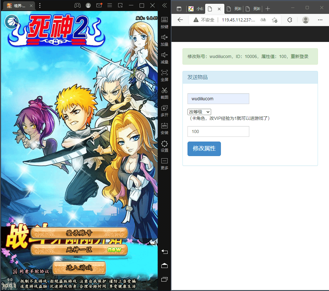Image resolution: width=329 pixels, height=291 pixels.
Task: Switch to 小仙 browser tab
Action: [196, 9]
